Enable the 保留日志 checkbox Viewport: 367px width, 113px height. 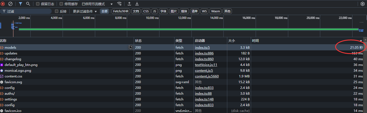38,4
